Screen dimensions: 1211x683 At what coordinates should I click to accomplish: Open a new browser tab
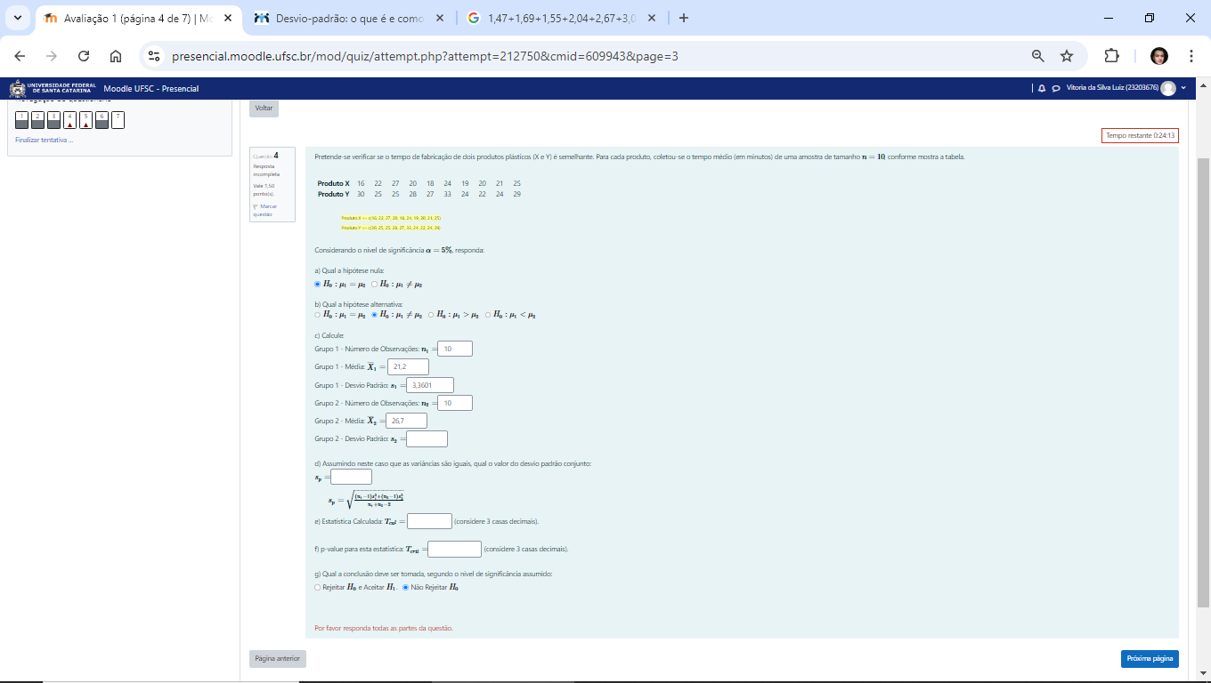click(683, 18)
